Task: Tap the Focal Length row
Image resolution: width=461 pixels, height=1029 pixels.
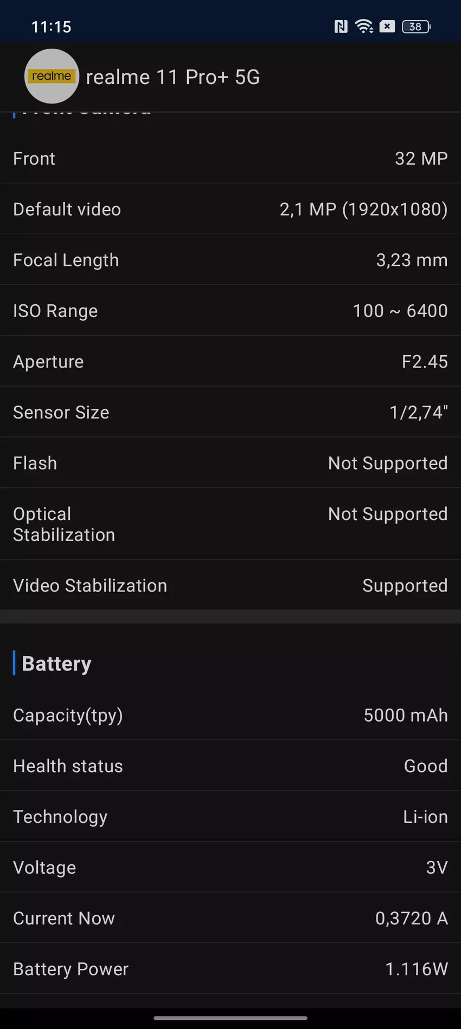Action: tap(230, 260)
